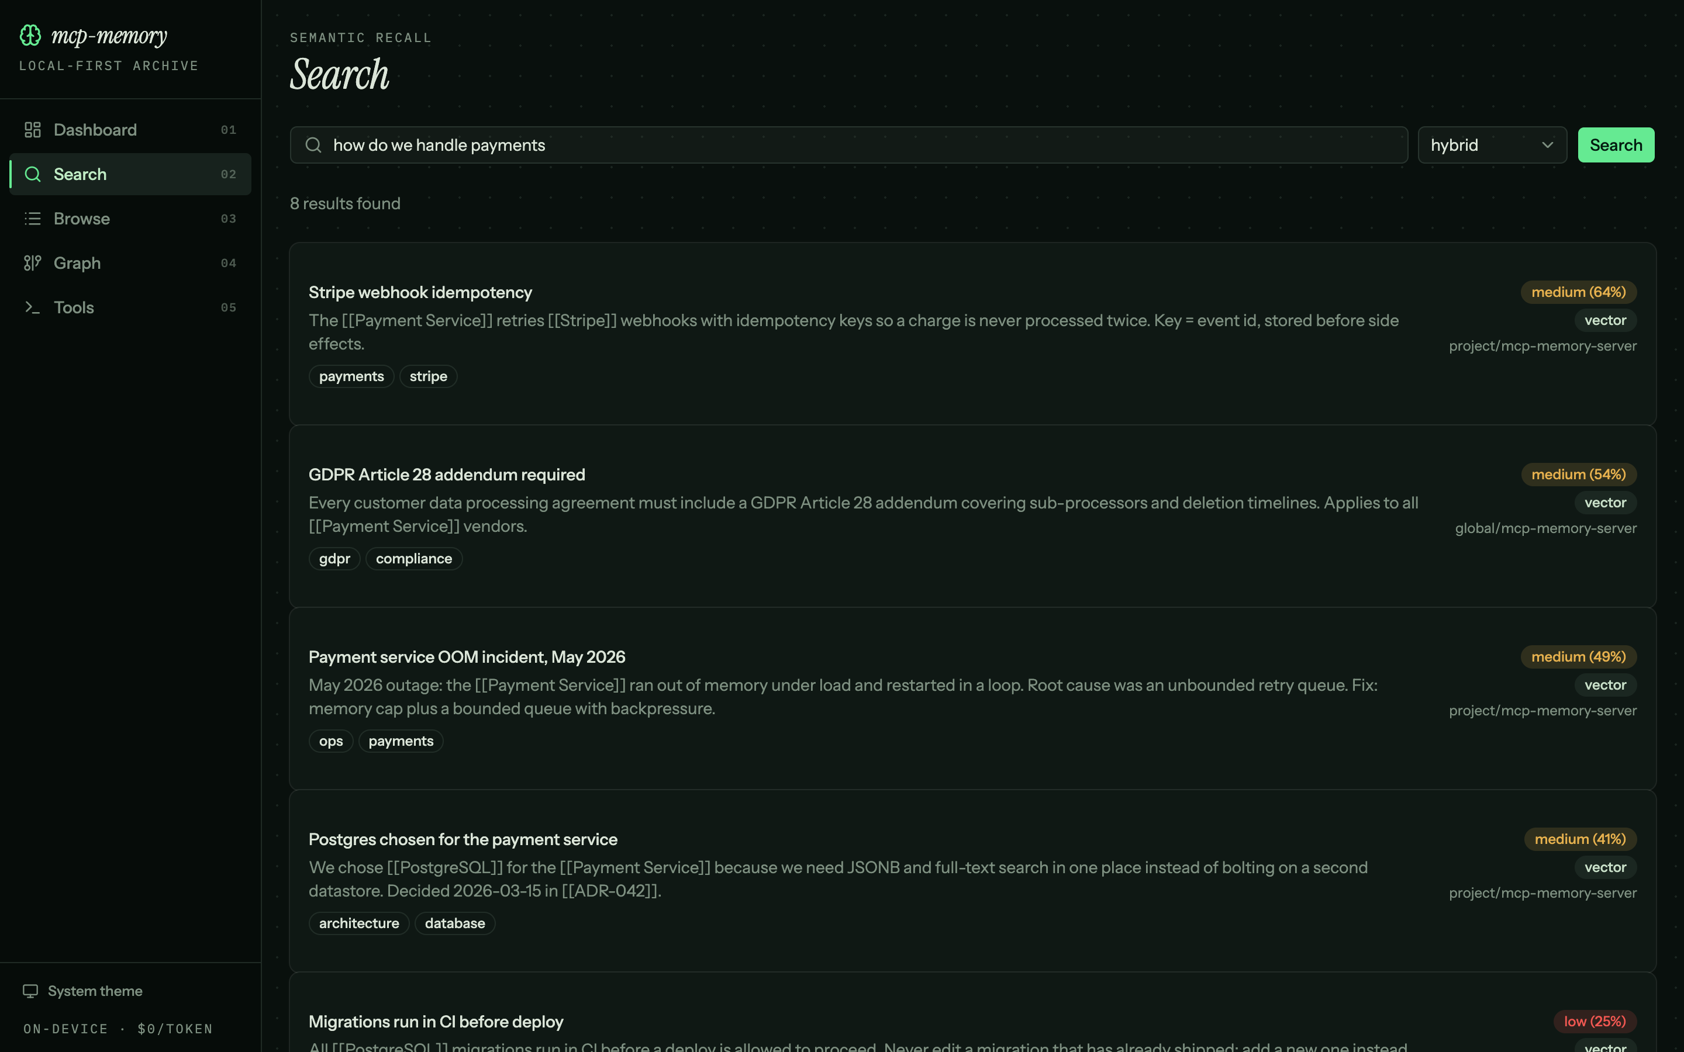Click the magnifier icon inside search field
This screenshot has width=1684, height=1052.
(x=314, y=145)
